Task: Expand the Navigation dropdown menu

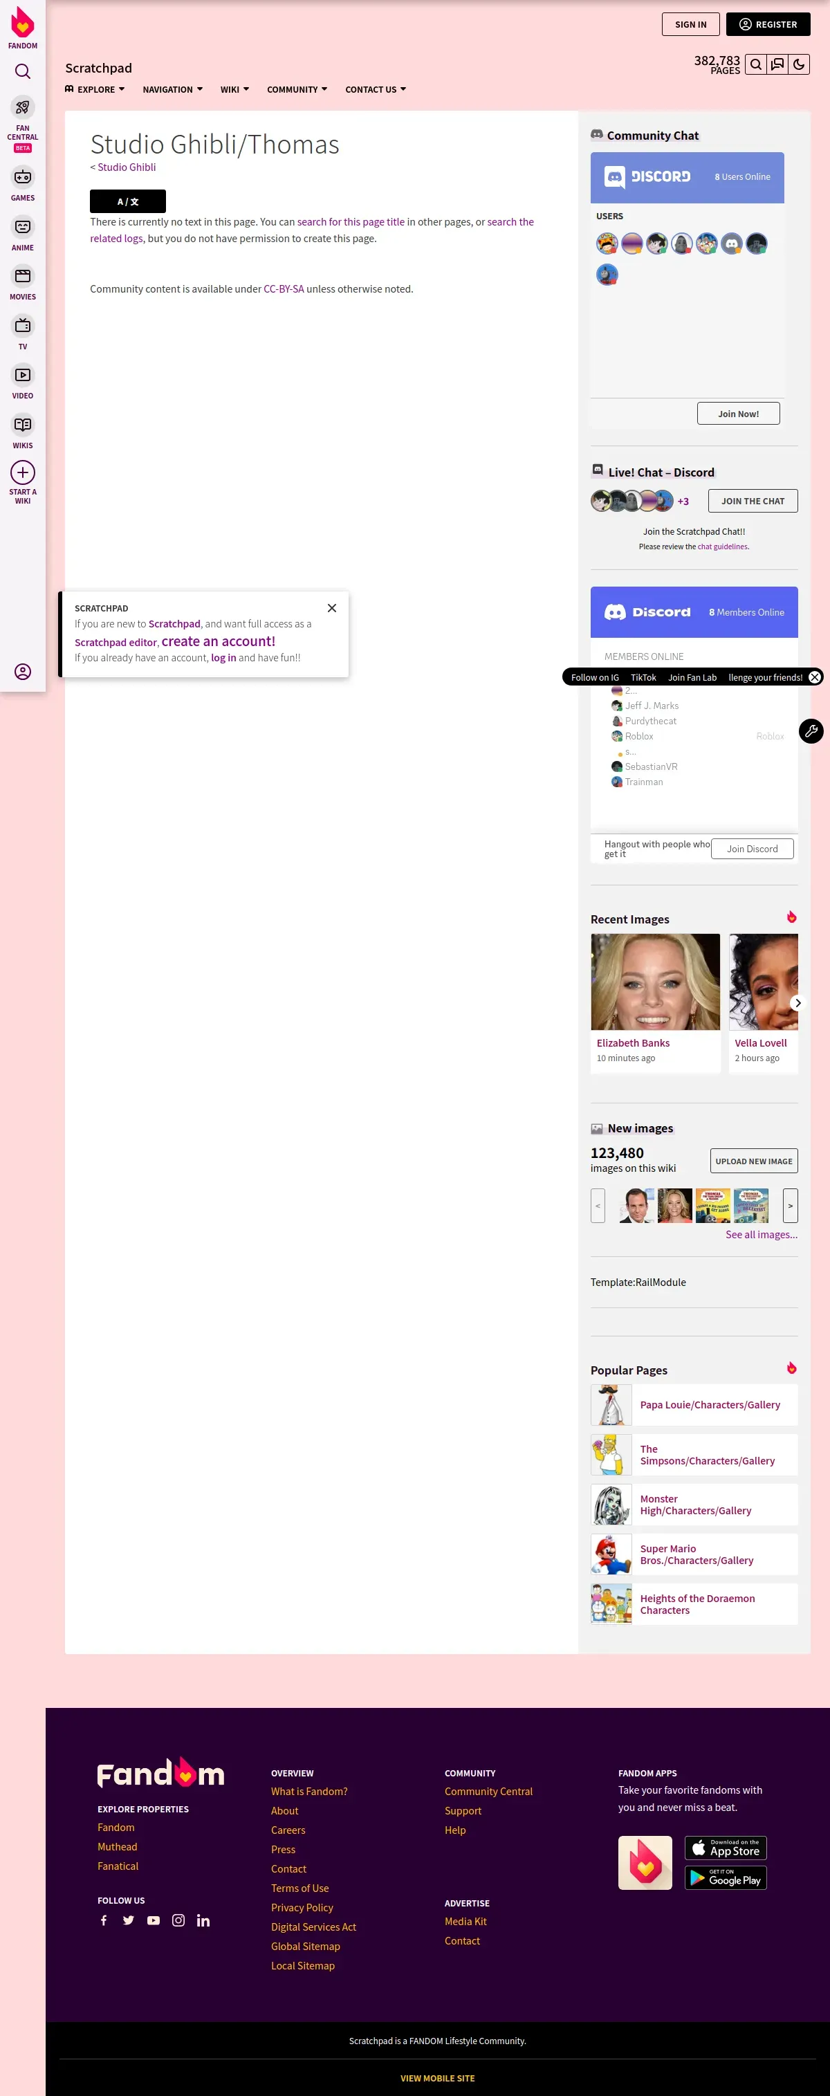Action: [172, 89]
